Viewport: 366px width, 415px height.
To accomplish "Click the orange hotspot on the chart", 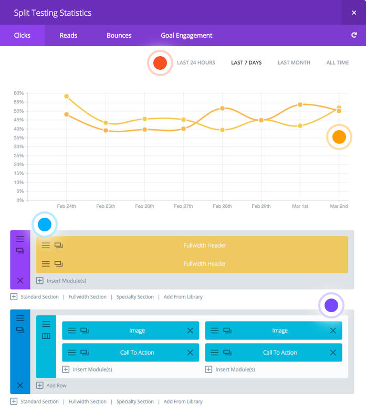I will tap(339, 137).
